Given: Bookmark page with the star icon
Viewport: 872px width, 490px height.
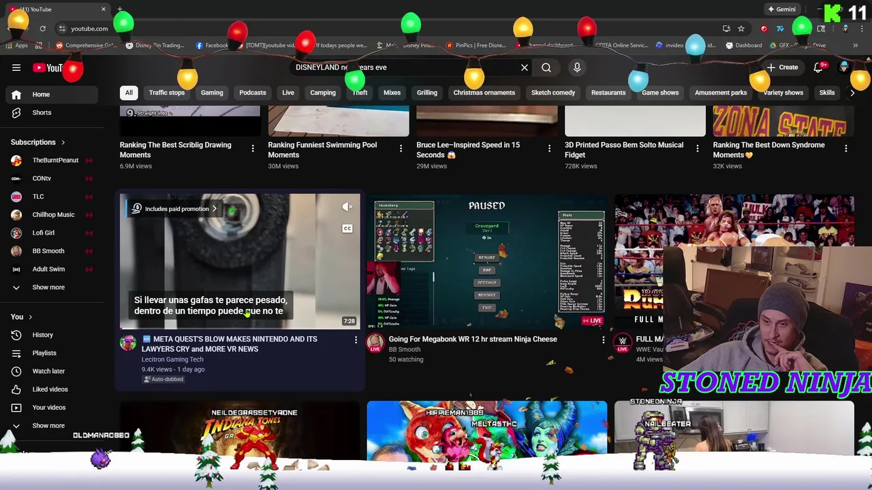Looking at the screenshot, I should [741, 29].
